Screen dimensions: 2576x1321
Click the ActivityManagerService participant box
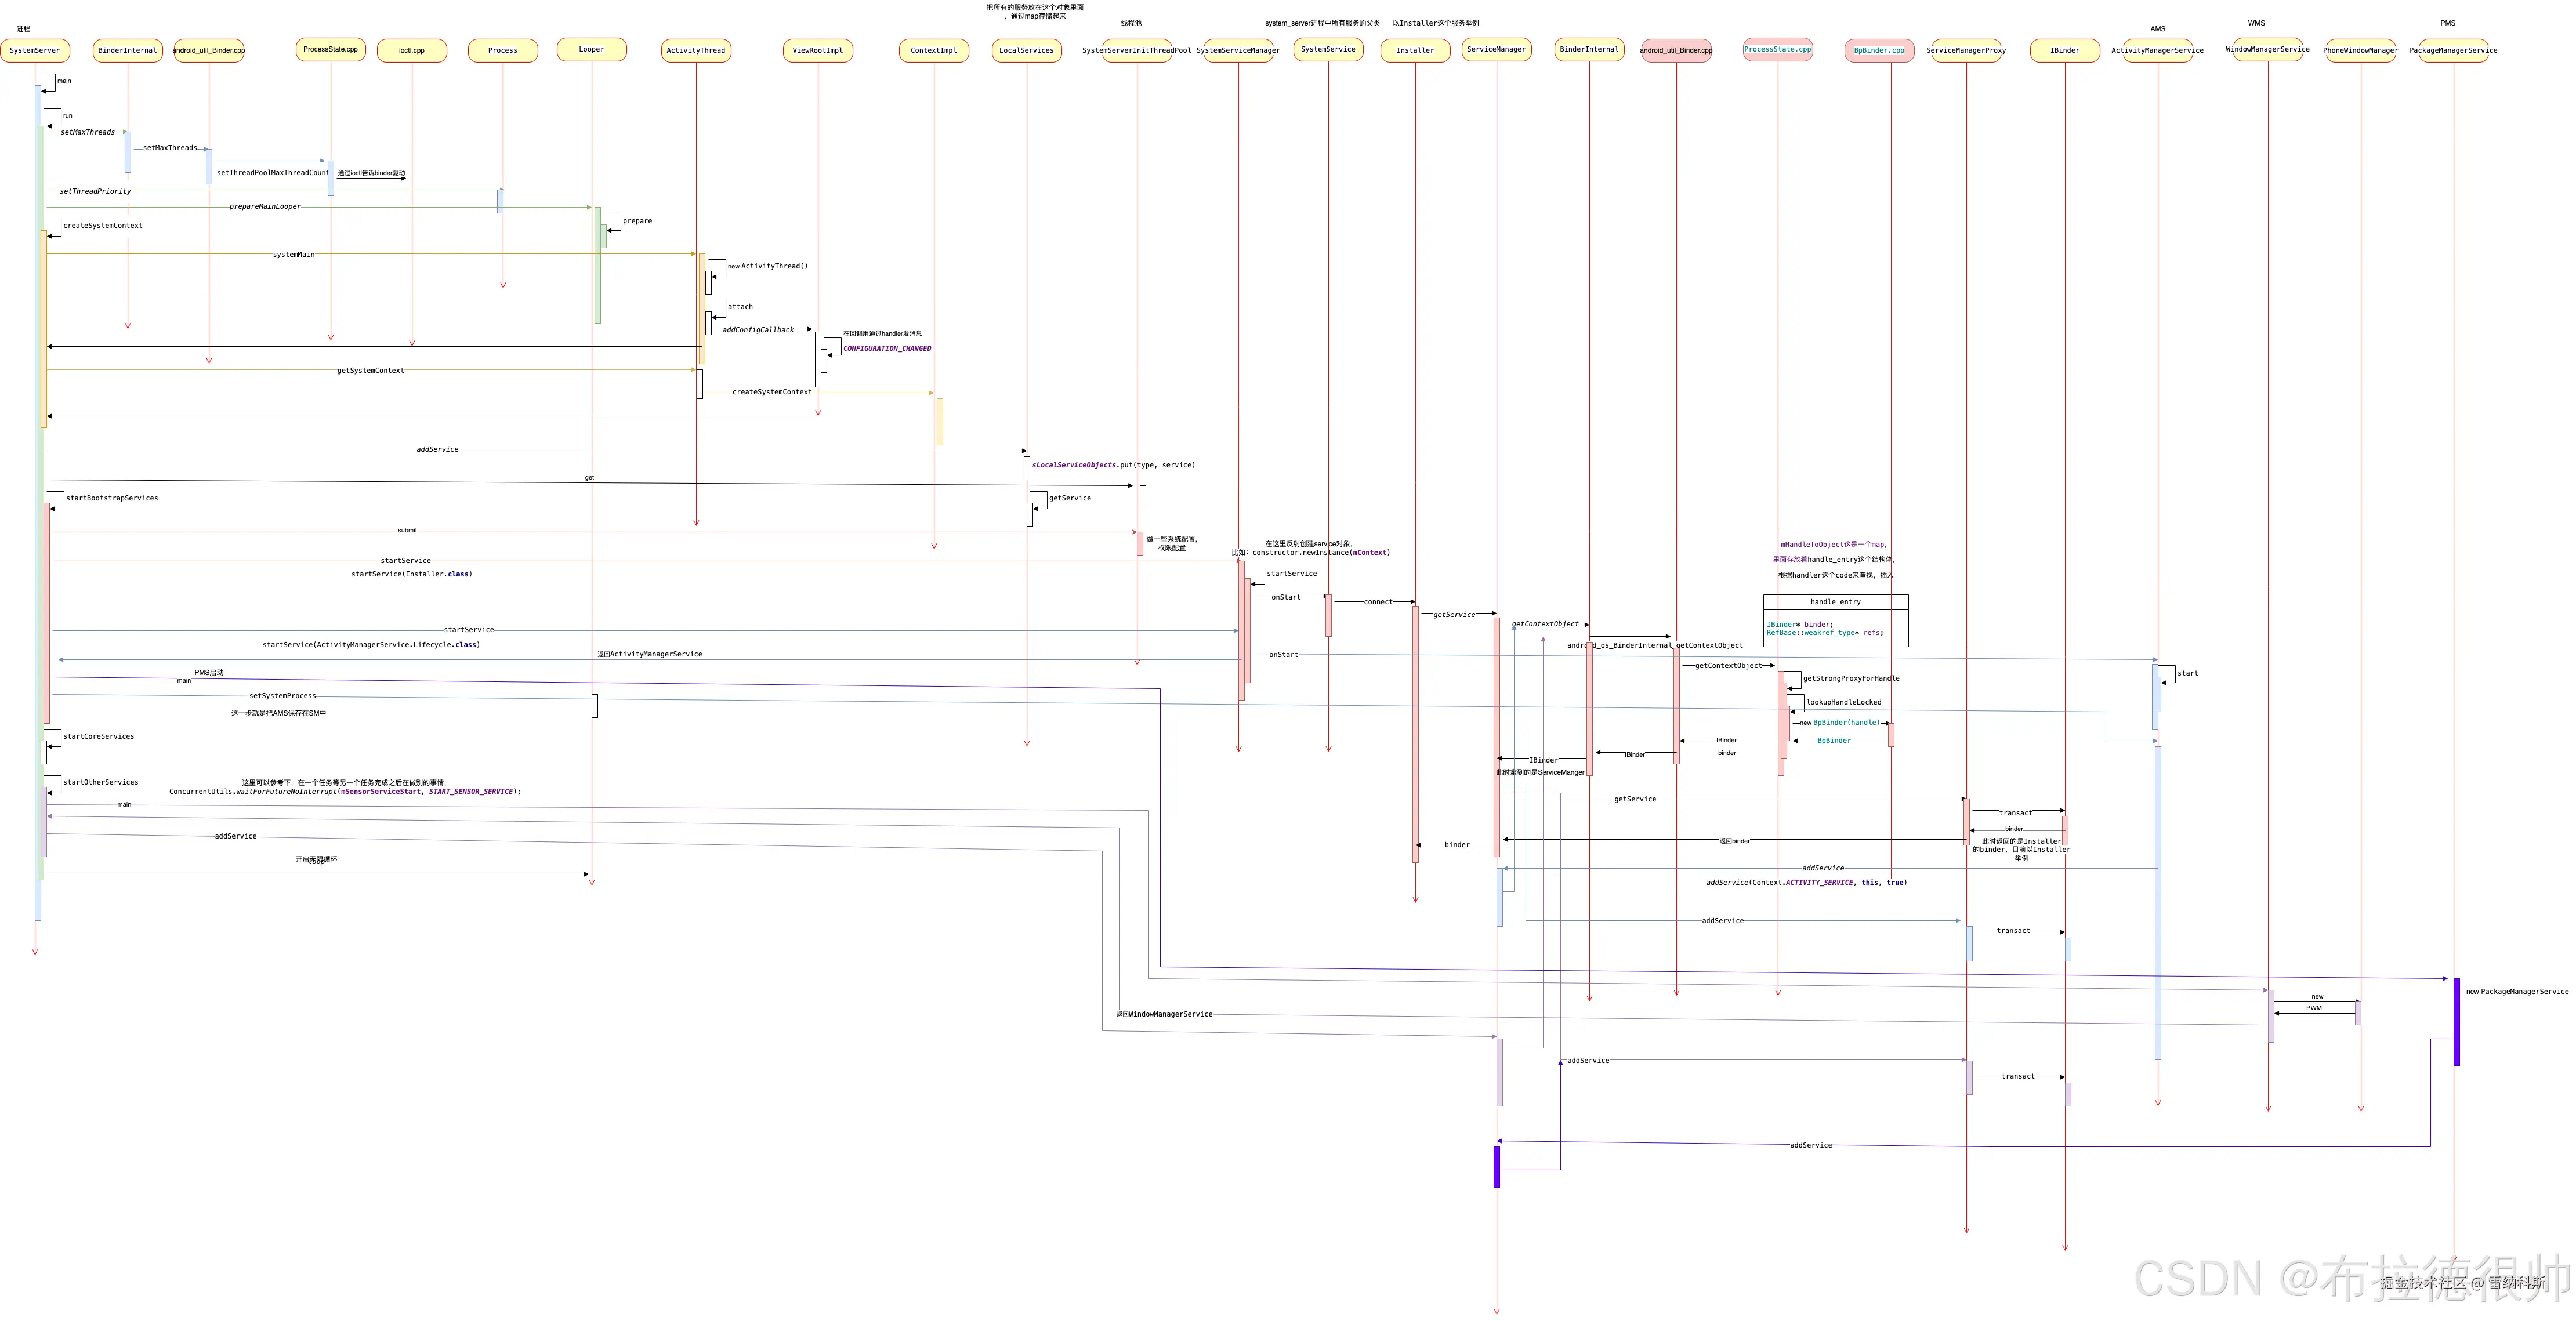tap(2157, 50)
